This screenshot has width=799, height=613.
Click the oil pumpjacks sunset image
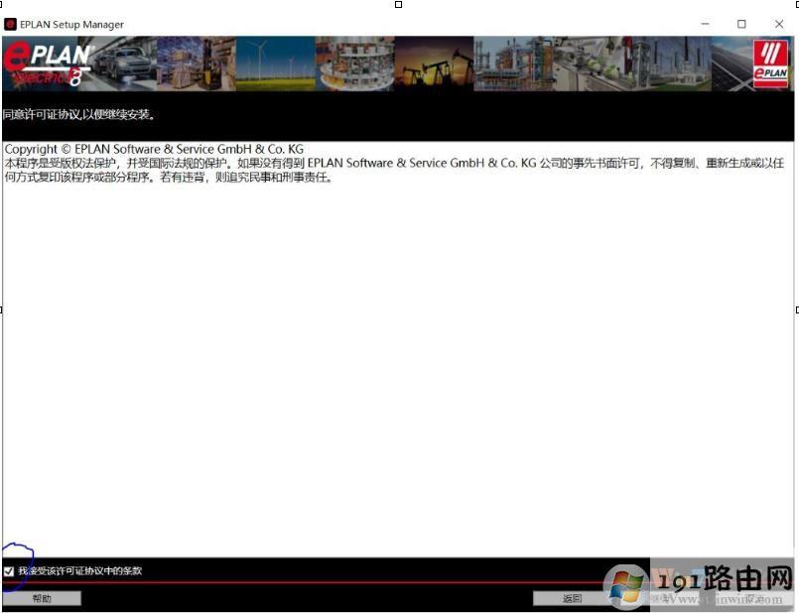coord(434,63)
